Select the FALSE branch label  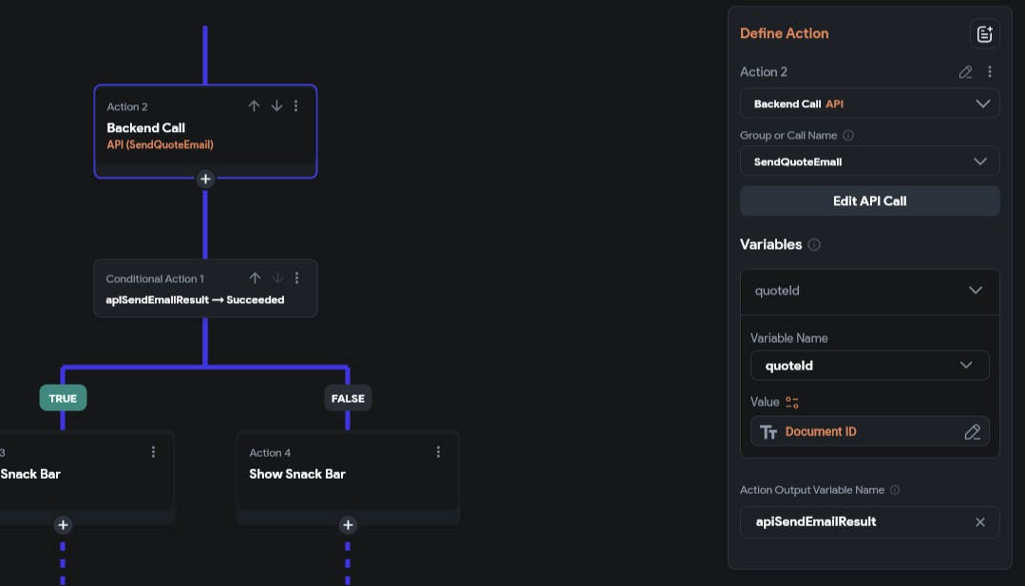348,399
